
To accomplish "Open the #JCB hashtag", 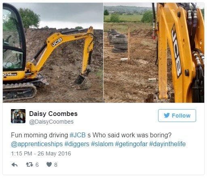I will (78, 135).
